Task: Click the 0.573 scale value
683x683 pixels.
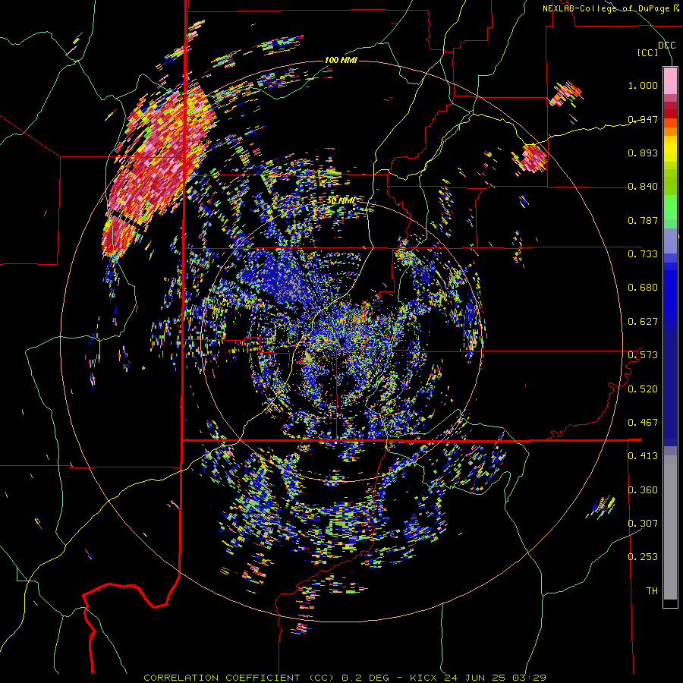Action: pyautogui.click(x=643, y=354)
